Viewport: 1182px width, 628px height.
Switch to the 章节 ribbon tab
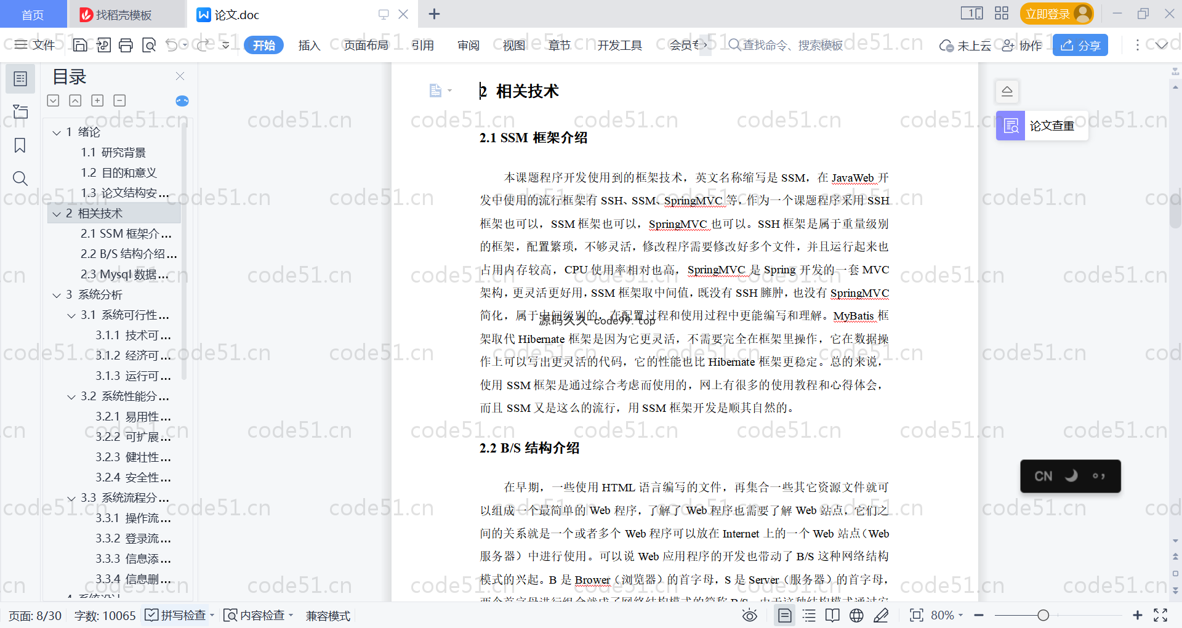[x=560, y=45]
